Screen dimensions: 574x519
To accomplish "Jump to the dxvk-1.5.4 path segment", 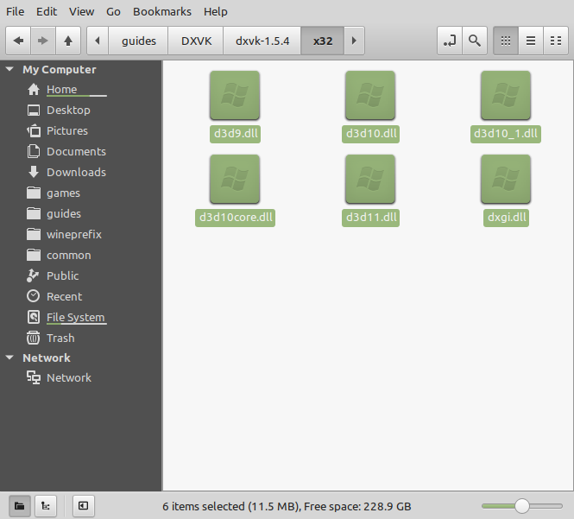I will click(x=262, y=41).
